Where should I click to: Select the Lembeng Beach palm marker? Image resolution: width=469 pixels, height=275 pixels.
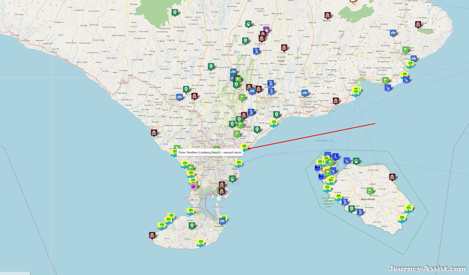tap(244, 147)
